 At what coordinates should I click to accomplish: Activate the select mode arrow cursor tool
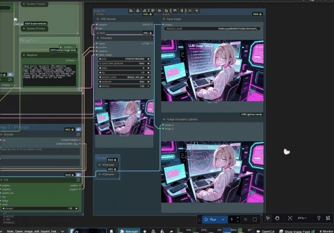click(x=268, y=218)
